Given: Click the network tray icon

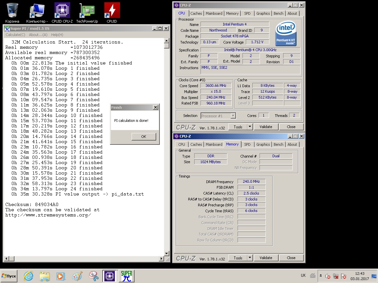Looking at the screenshot, I should point(336,276).
